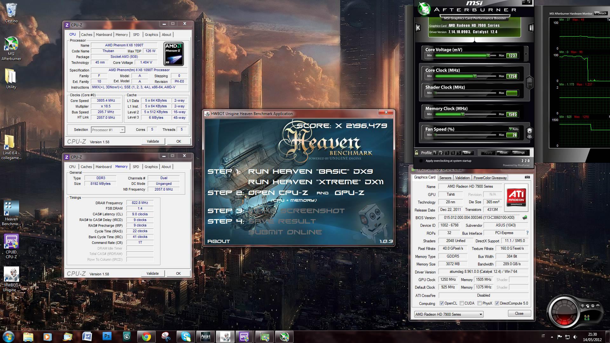Click the Afterburner Reset button
Screen dimensions: 610x343
(x=503, y=153)
